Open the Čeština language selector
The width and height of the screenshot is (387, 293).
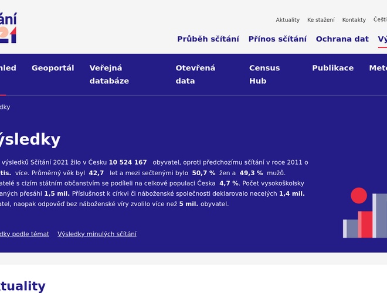pyautogui.click(x=380, y=19)
